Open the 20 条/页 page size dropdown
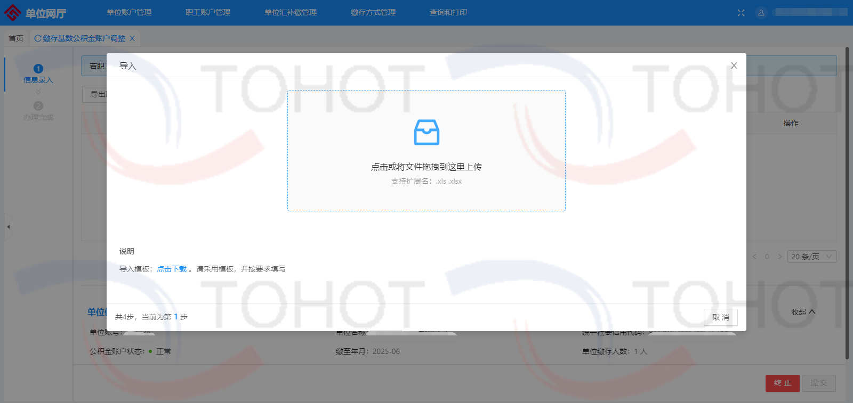Image resolution: width=853 pixels, height=403 pixels. [x=813, y=257]
